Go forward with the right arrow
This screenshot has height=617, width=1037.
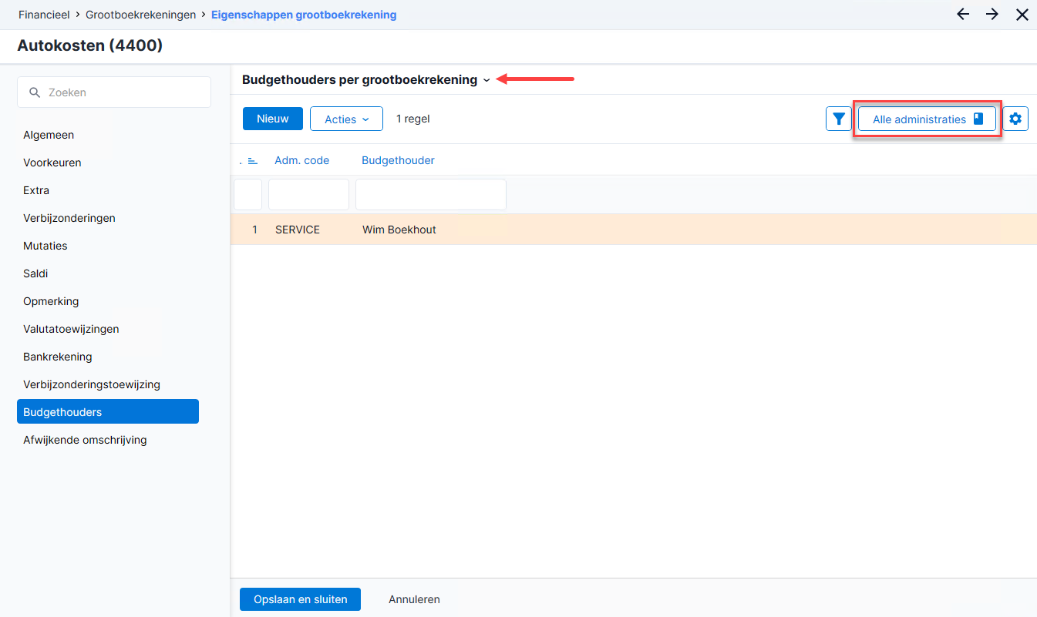coord(992,15)
